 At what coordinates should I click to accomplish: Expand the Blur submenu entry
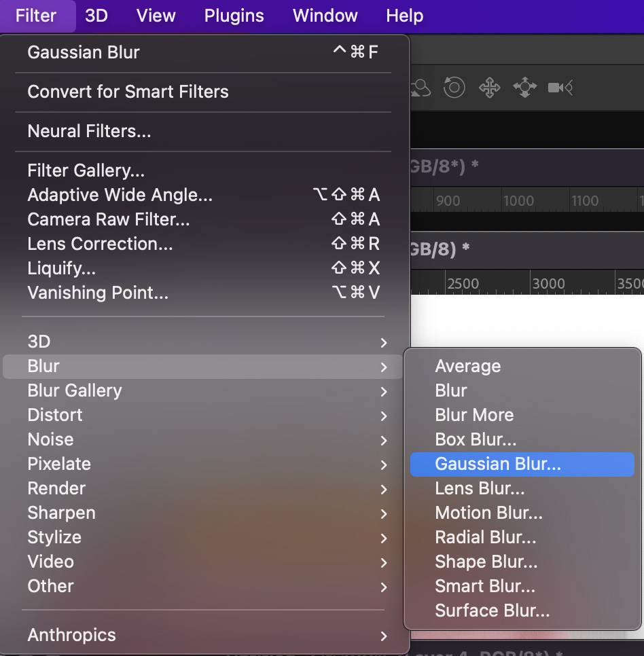(203, 367)
